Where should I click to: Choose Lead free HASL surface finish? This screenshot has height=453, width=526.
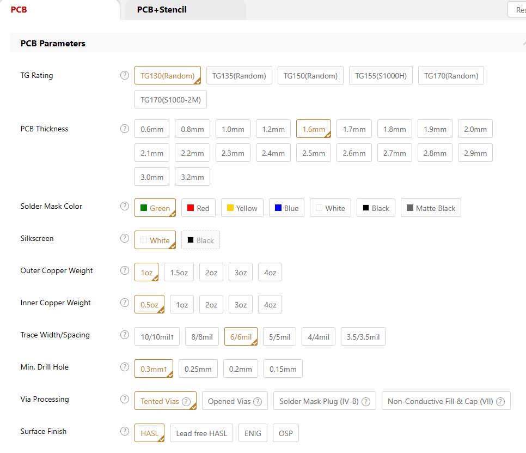201,433
